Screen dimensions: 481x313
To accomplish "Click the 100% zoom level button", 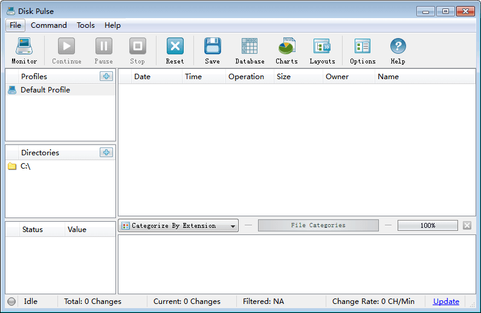I will (x=427, y=225).
